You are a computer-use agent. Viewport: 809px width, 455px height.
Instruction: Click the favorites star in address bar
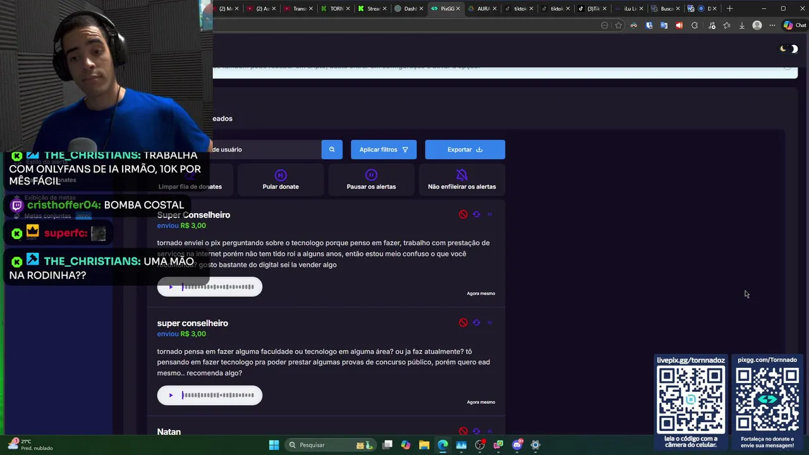point(618,25)
